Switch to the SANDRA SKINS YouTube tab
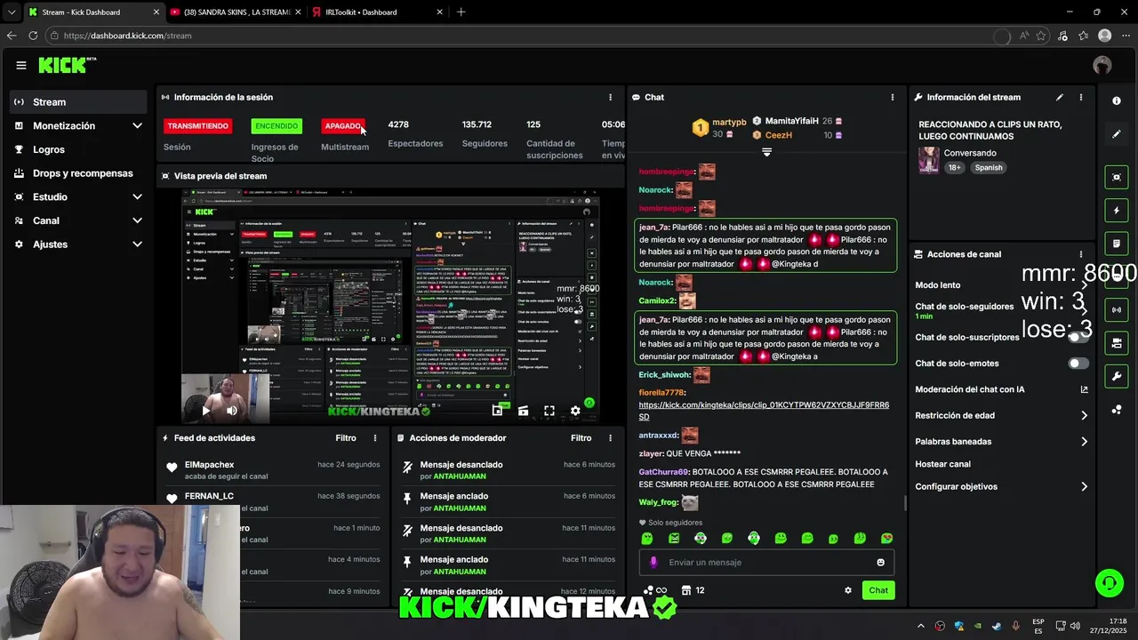This screenshot has width=1138, height=640. tap(234, 12)
